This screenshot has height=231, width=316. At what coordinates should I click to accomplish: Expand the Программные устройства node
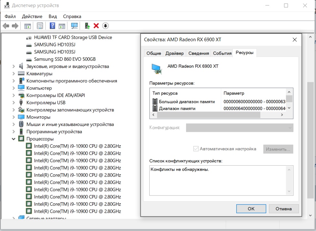coord(14,131)
